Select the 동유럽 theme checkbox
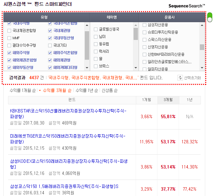This screenshot has width=217, height=196. tap(96, 44)
